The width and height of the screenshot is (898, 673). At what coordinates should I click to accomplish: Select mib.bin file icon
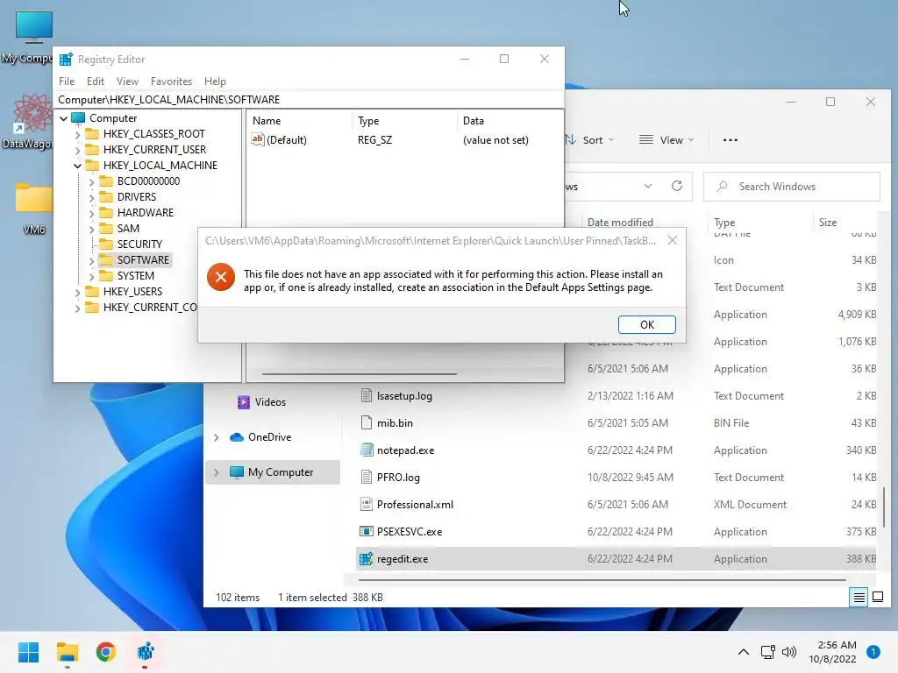pyautogui.click(x=367, y=423)
